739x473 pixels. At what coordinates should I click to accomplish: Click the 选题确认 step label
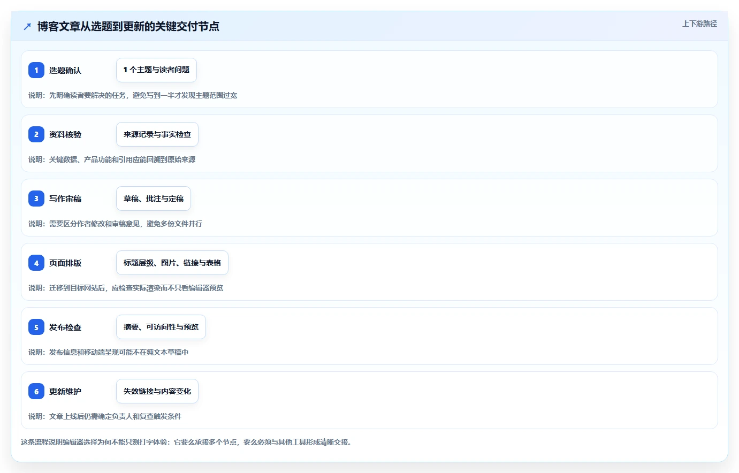tap(65, 70)
